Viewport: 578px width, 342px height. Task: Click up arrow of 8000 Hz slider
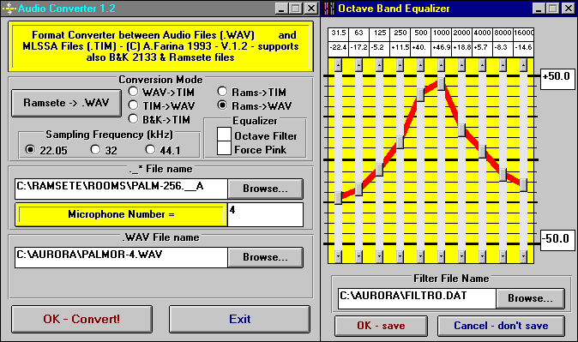pyautogui.click(x=503, y=66)
